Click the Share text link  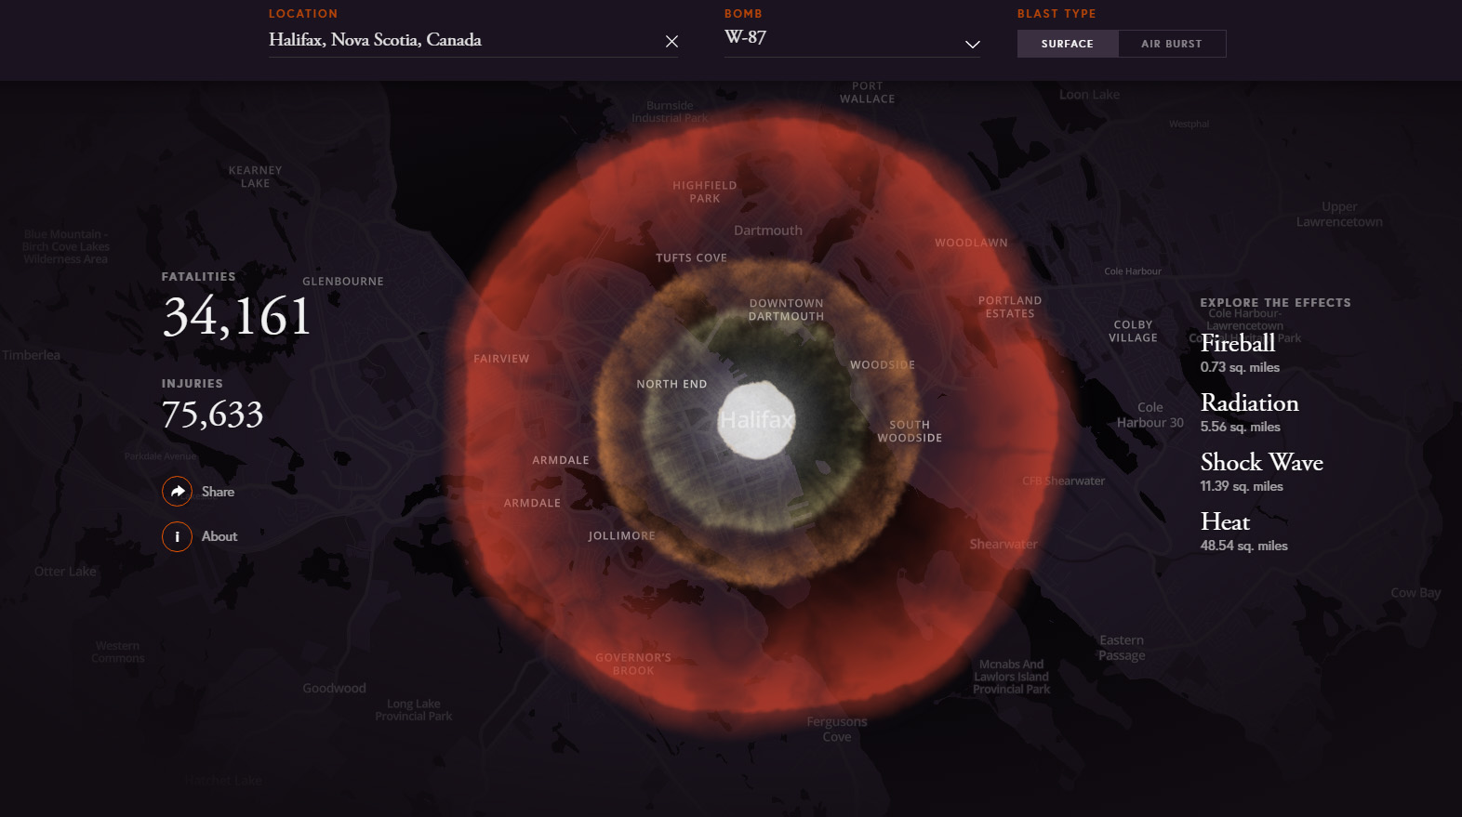click(x=218, y=492)
